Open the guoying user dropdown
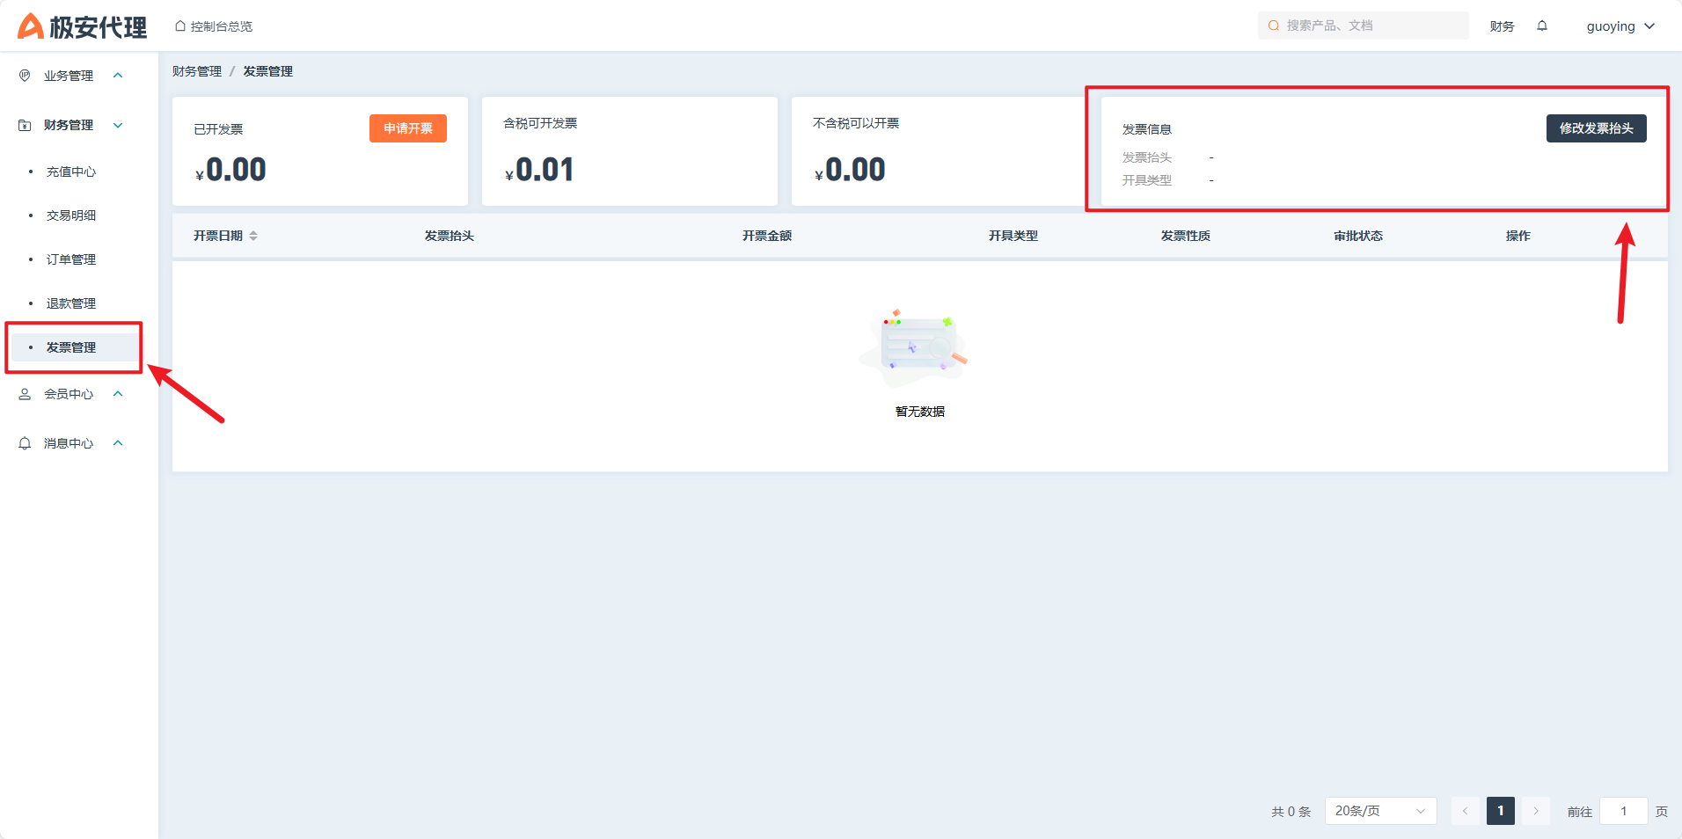This screenshot has height=839, width=1682. [1620, 26]
